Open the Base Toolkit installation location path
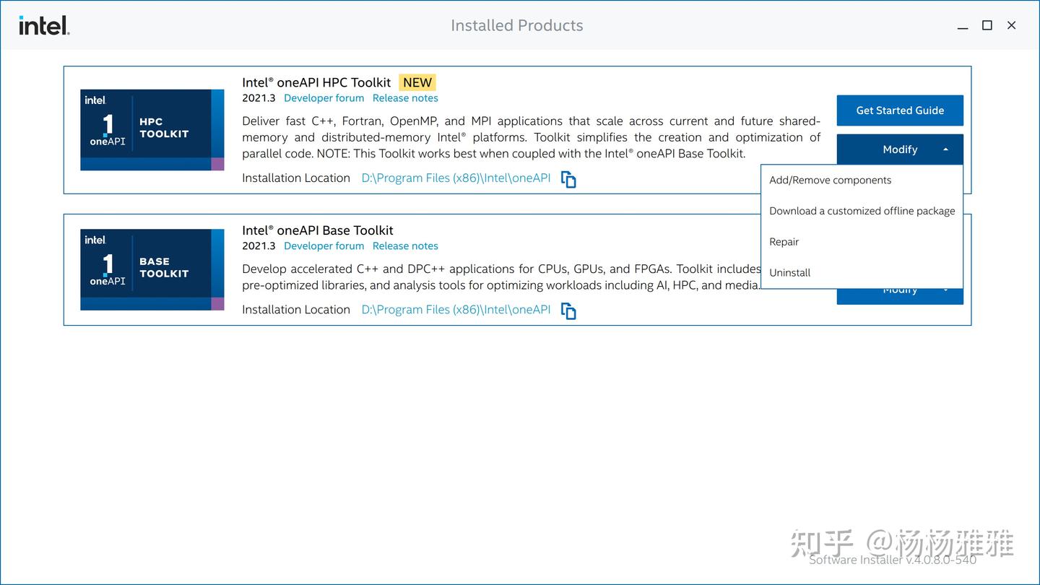 click(x=456, y=309)
